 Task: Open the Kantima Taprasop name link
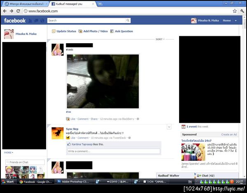pyautogui.click(x=82, y=144)
